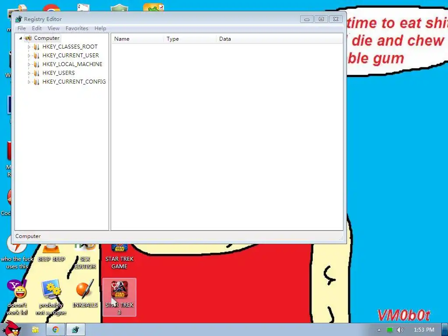Click the HKEY_CLASSES_ROOT folder icon

pyautogui.click(x=37, y=47)
